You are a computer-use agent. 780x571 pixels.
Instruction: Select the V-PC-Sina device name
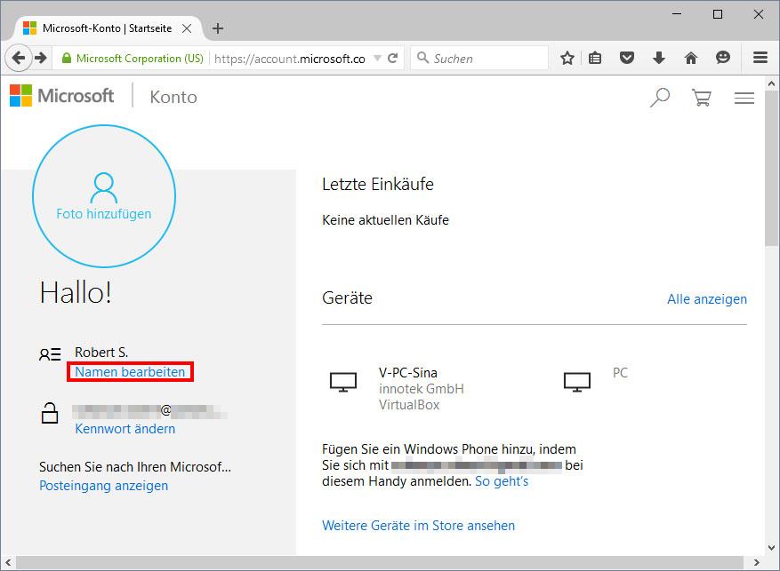408,372
